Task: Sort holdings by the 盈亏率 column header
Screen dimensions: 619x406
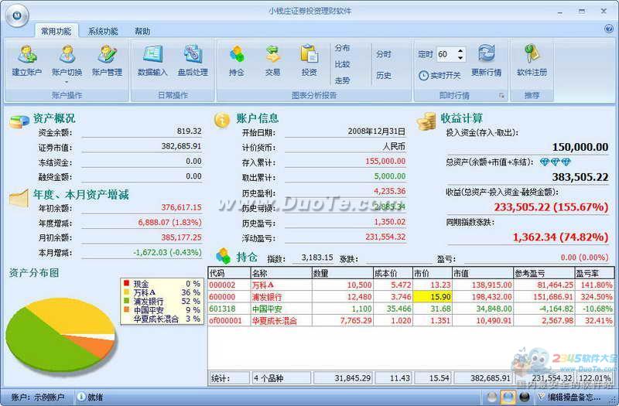Action: pos(594,273)
